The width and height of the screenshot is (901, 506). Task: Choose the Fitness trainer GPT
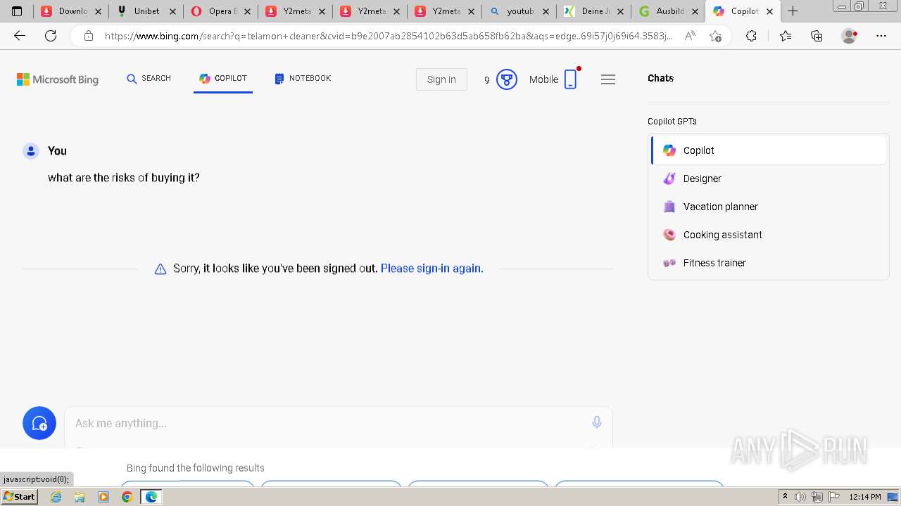click(769, 263)
